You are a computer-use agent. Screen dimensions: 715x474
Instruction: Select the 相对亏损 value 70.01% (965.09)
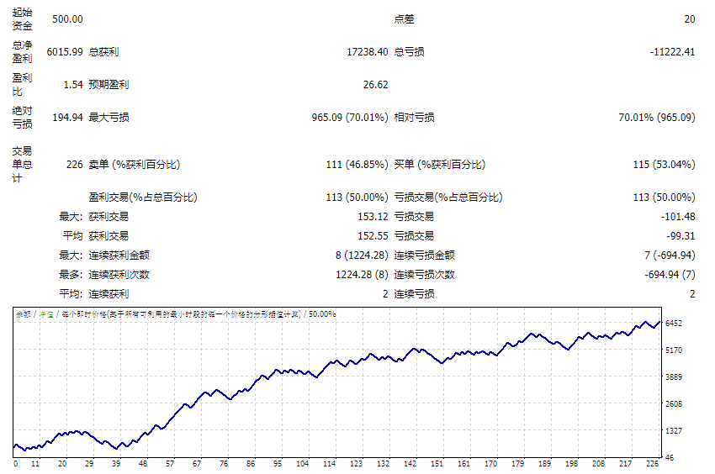pos(657,117)
